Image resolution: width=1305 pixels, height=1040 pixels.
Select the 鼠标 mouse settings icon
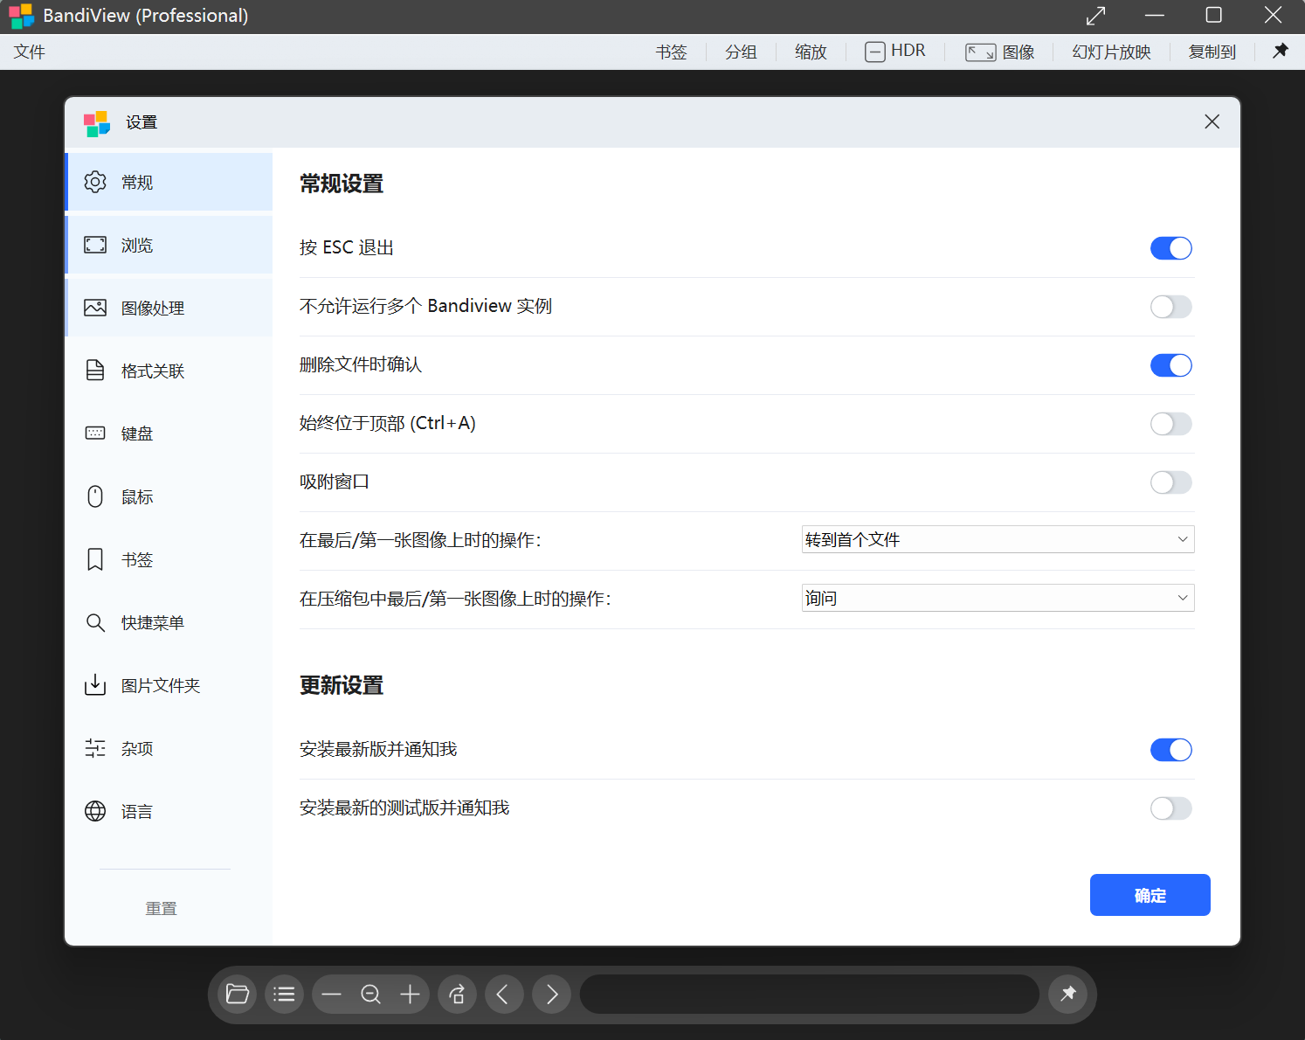(x=94, y=496)
